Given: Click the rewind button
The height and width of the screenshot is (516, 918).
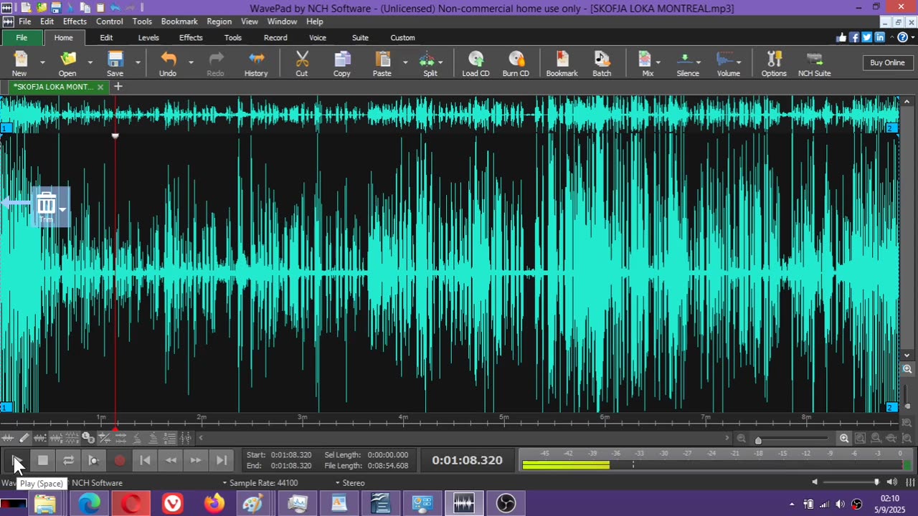Looking at the screenshot, I should coord(171,460).
